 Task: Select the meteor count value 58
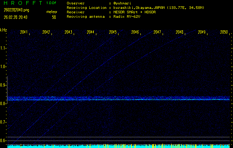pos(54,17)
